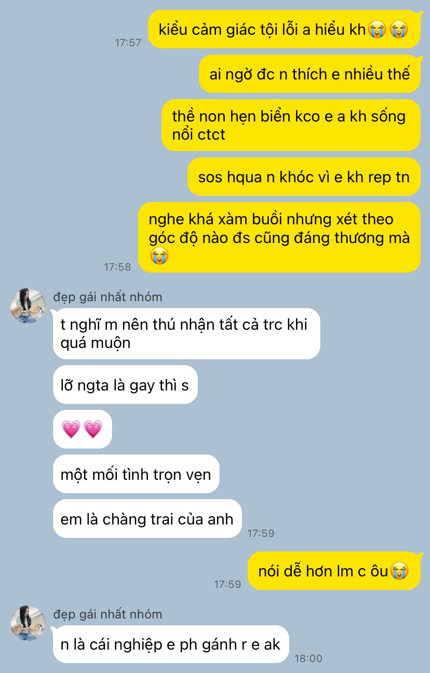The height and width of the screenshot is (673, 430).
Task: Tap the 17:59 timestamp beside "em là chàng trai"
Action: (x=261, y=533)
